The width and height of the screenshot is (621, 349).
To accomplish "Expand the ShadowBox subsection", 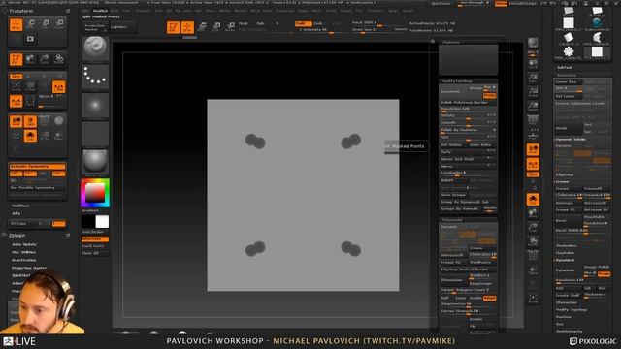I will pos(567,245).
